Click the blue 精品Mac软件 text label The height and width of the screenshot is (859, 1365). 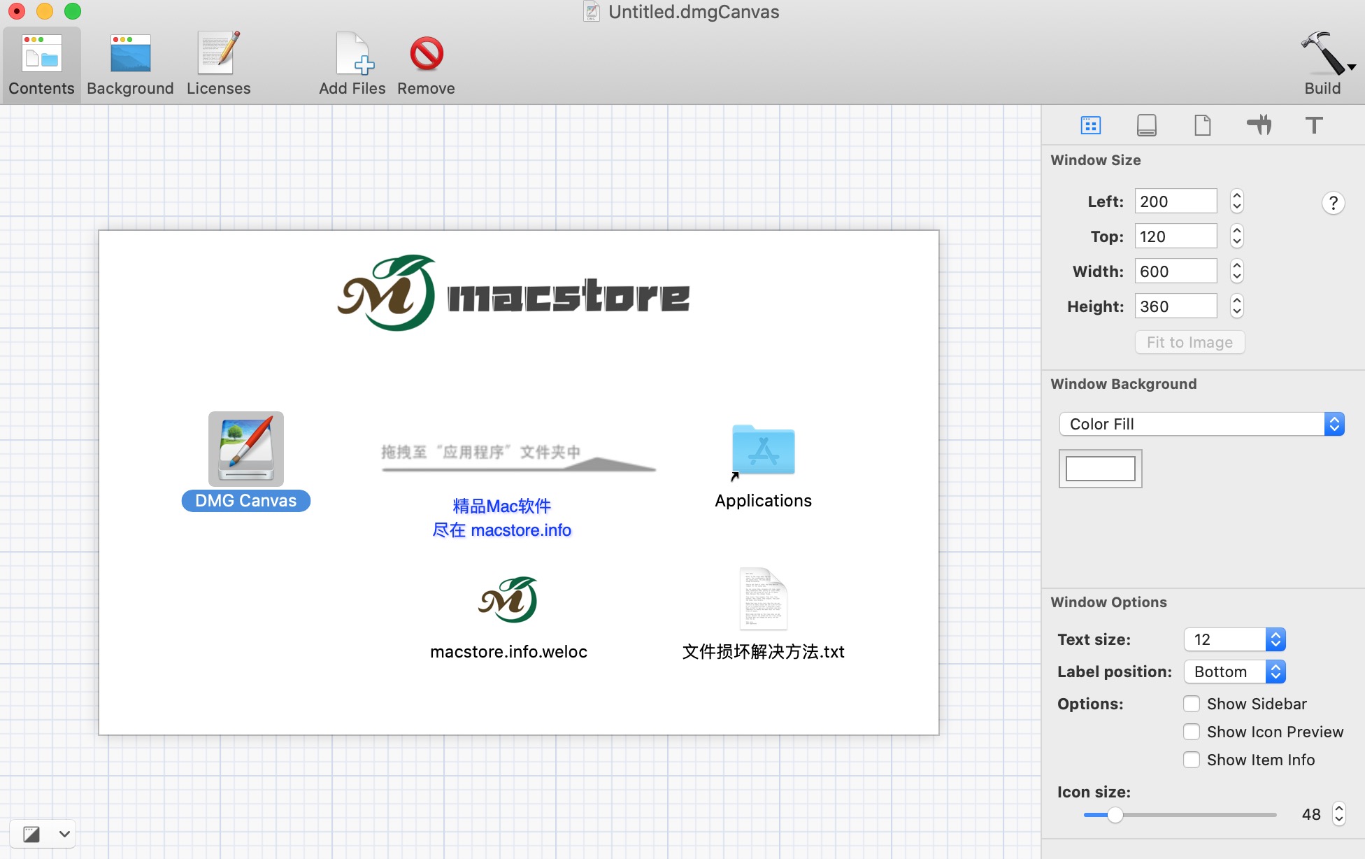coord(501,506)
